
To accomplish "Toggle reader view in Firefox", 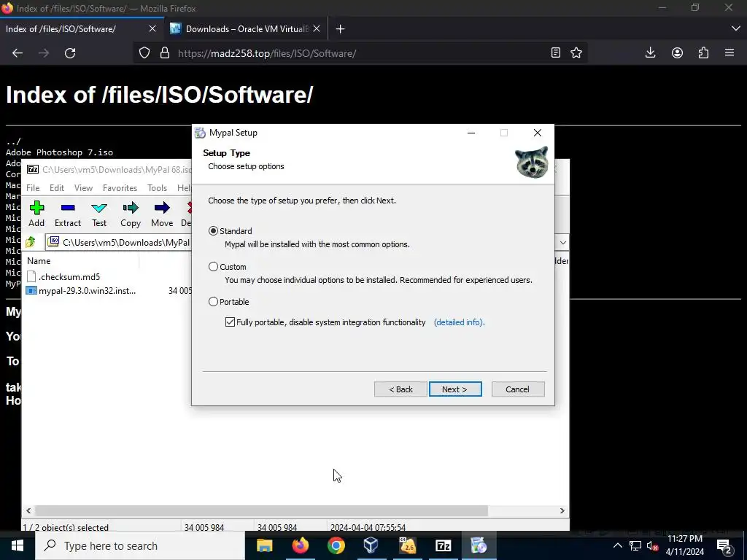I will click(555, 52).
